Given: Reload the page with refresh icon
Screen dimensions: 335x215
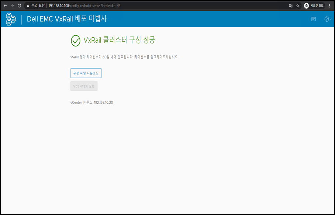Looking at the screenshot, I should tap(19, 6).
